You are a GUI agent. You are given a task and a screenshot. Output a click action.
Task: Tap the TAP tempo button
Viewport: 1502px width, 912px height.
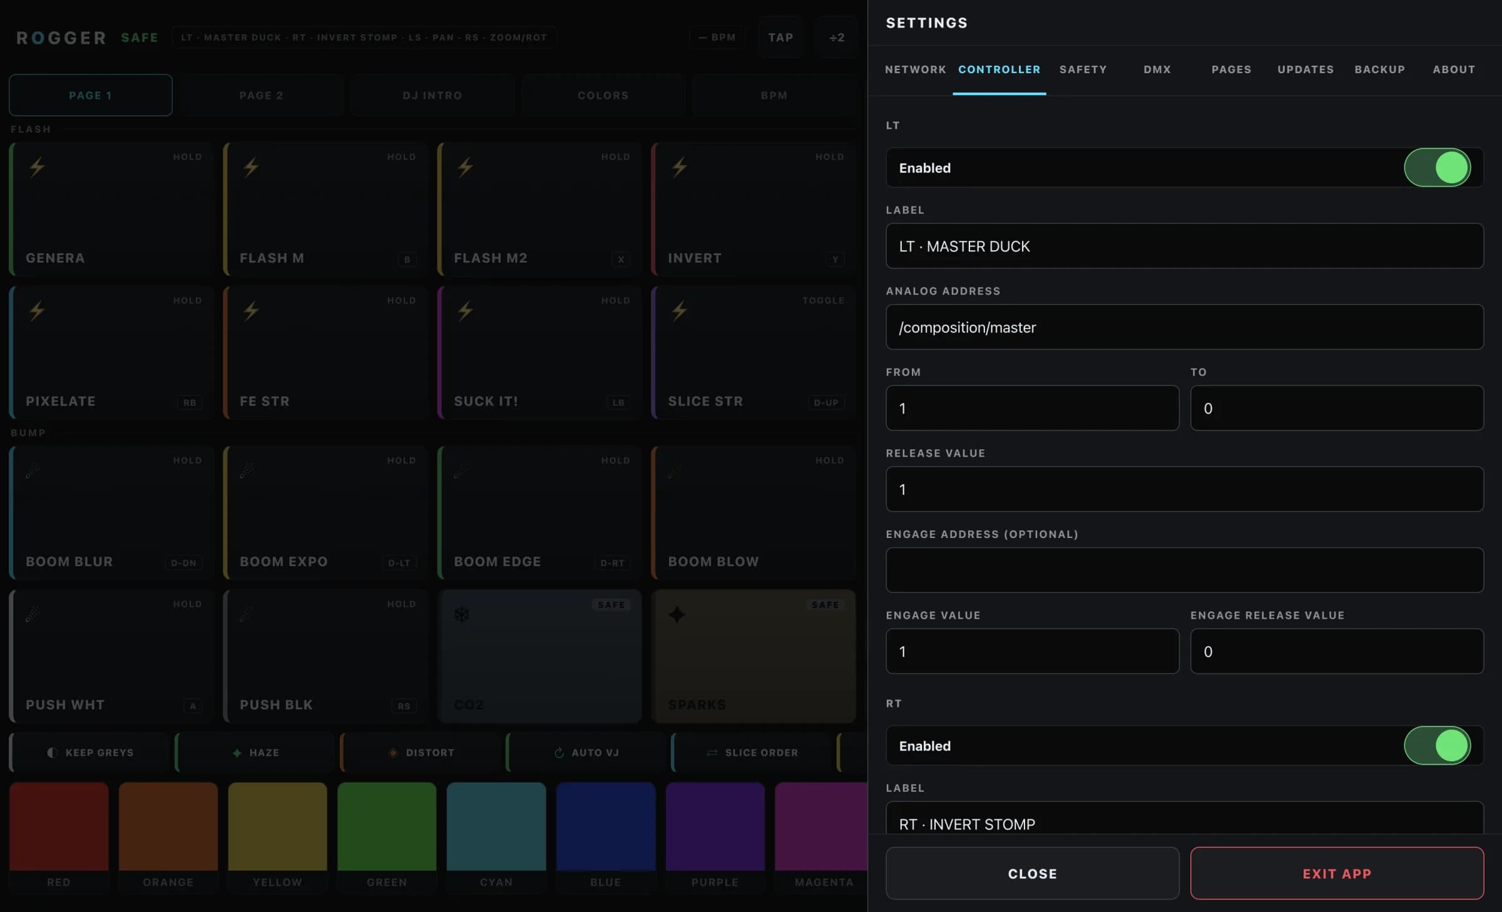click(x=780, y=38)
